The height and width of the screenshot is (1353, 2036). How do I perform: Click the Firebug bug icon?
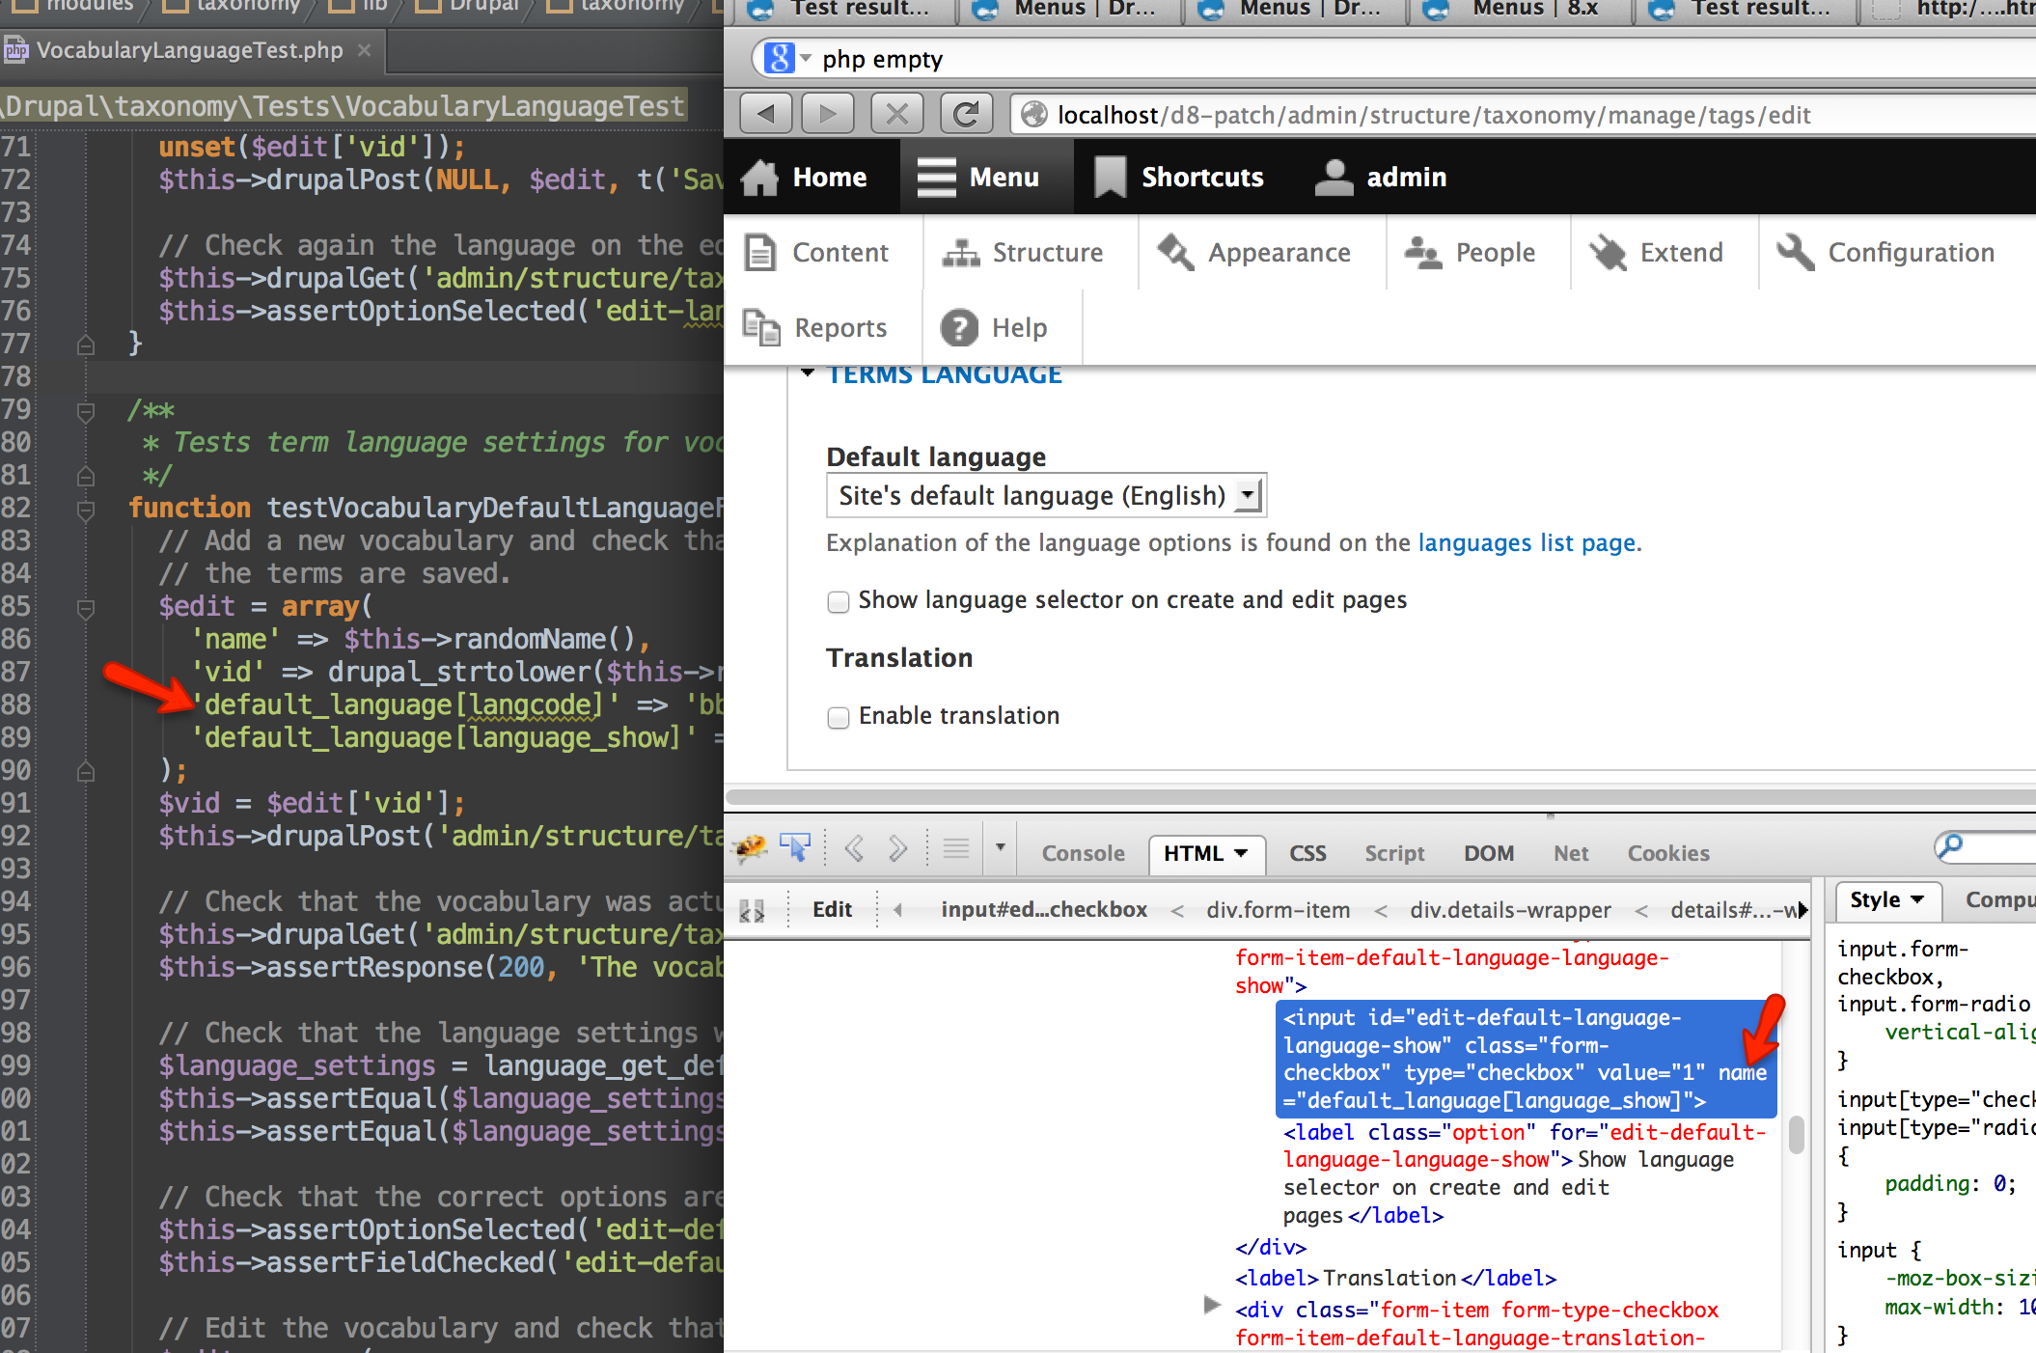coord(751,849)
